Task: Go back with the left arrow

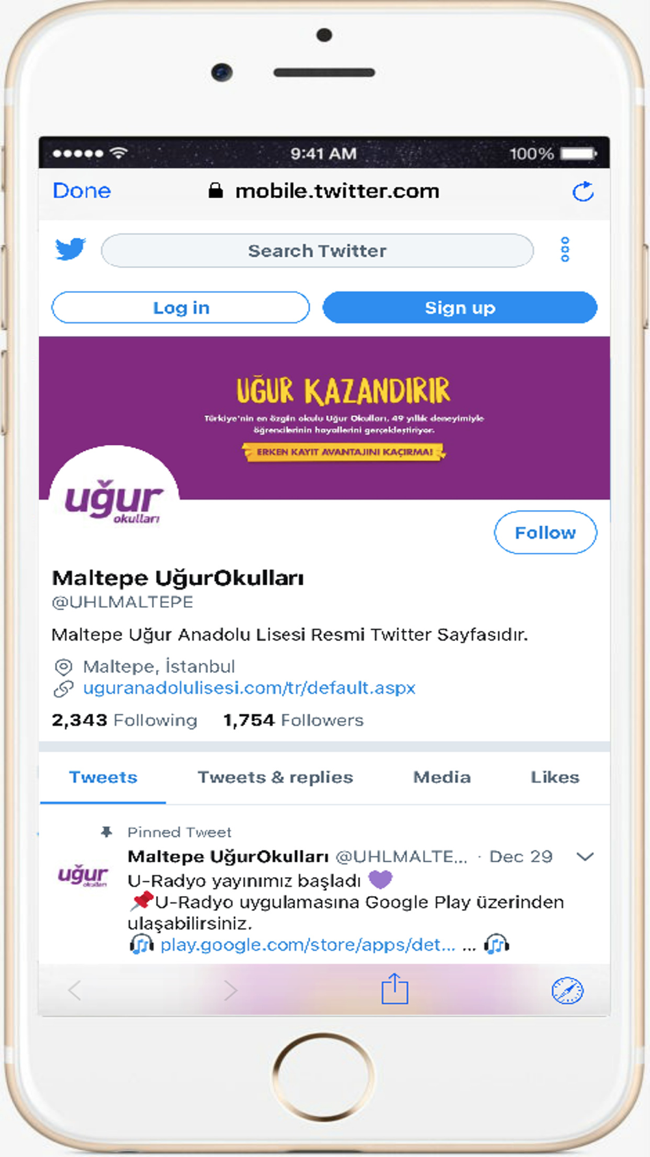Action: coord(75,990)
